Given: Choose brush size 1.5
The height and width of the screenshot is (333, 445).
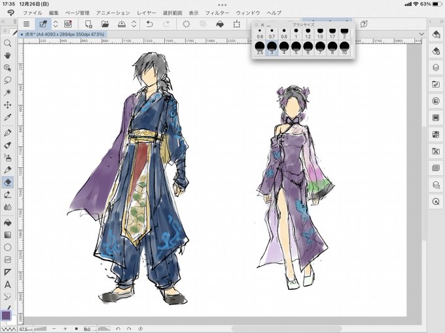Looking at the screenshot, I should pos(320,33).
